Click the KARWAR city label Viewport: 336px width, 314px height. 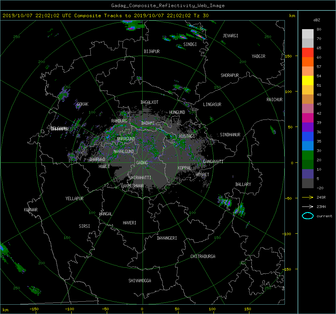(31, 210)
